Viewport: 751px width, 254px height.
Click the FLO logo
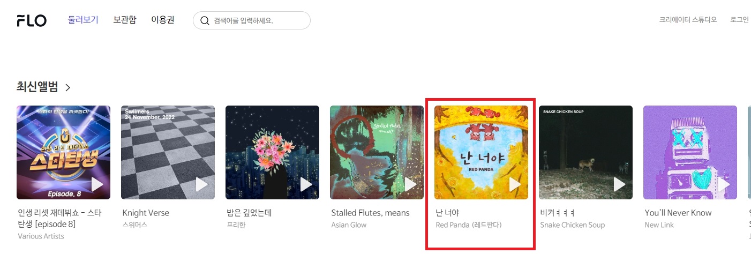pos(32,20)
